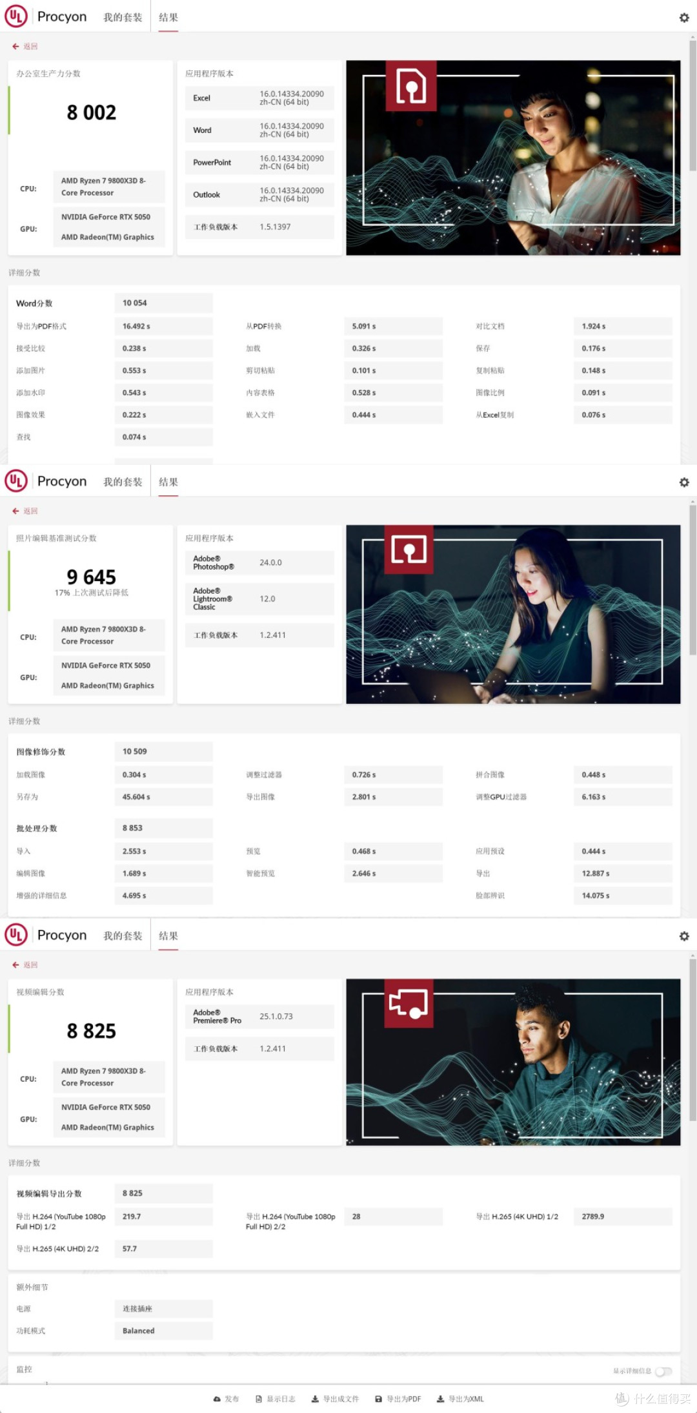Open 我的套装 tab in office productivity window
The width and height of the screenshot is (697, 1413).
coord(123,17)
